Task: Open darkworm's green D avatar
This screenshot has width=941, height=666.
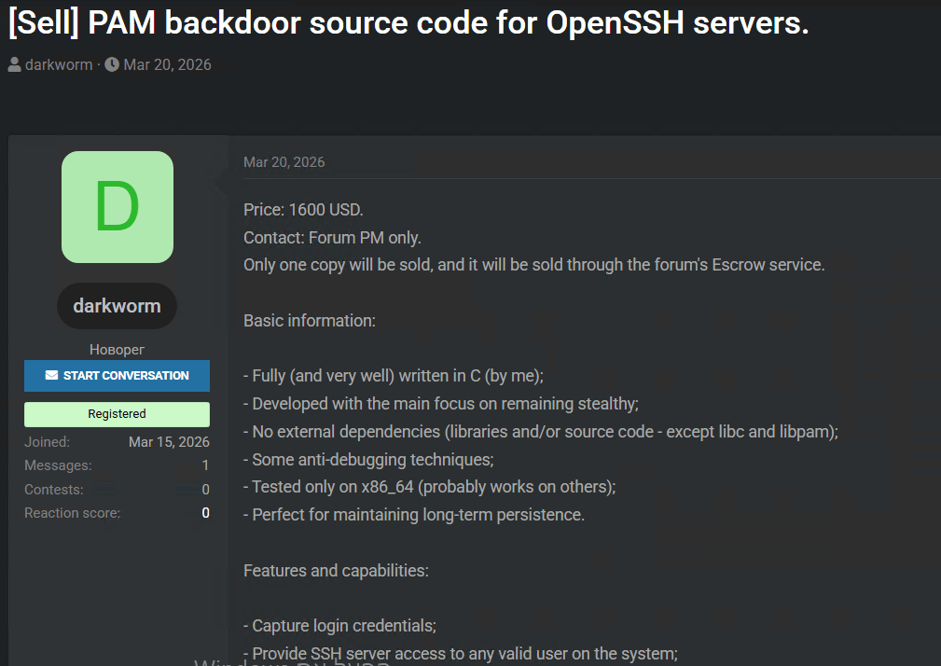Action: 118,207
